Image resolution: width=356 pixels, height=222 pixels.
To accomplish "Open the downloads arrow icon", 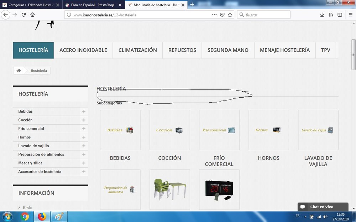I will [x=322, y=15].
